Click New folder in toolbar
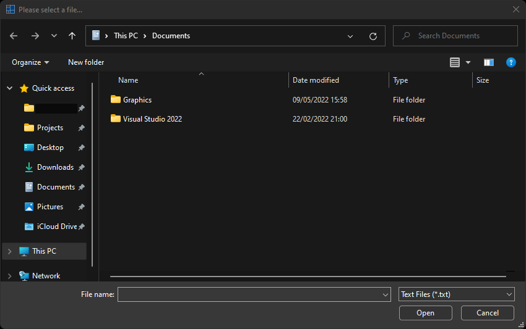This screenshot has height=329, width=526. (86, 62)
